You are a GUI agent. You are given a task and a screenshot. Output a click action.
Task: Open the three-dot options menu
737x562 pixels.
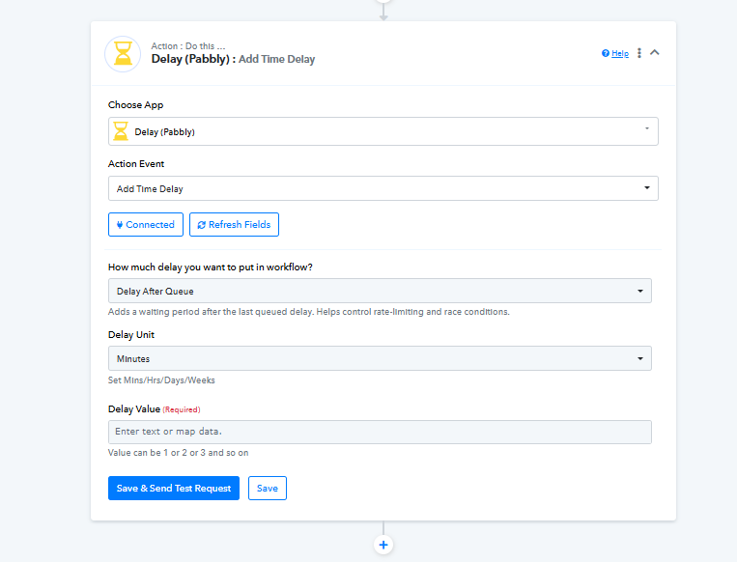[638, 53]
